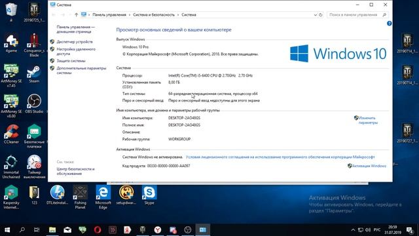Open Task View on the taskbar

coord(37,230)
